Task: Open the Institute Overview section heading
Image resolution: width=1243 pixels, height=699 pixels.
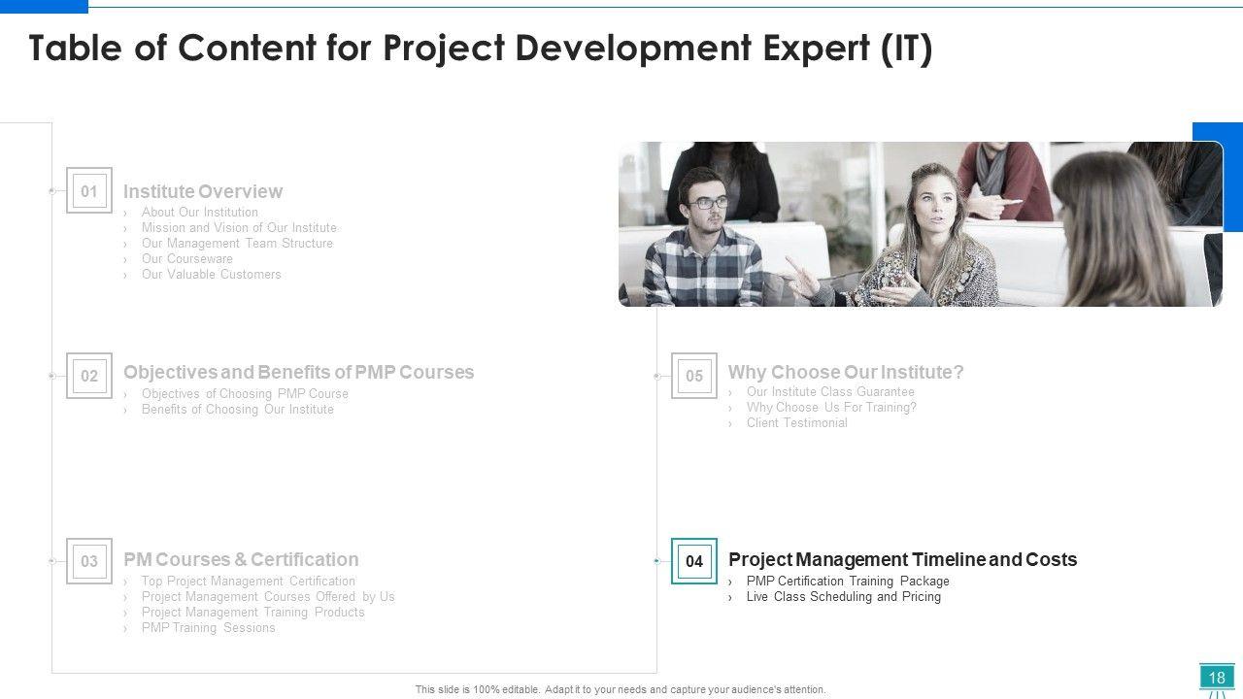Action: (203, 191)
